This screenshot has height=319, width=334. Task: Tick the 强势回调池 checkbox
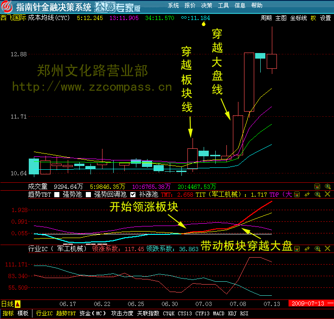point(89,194)
